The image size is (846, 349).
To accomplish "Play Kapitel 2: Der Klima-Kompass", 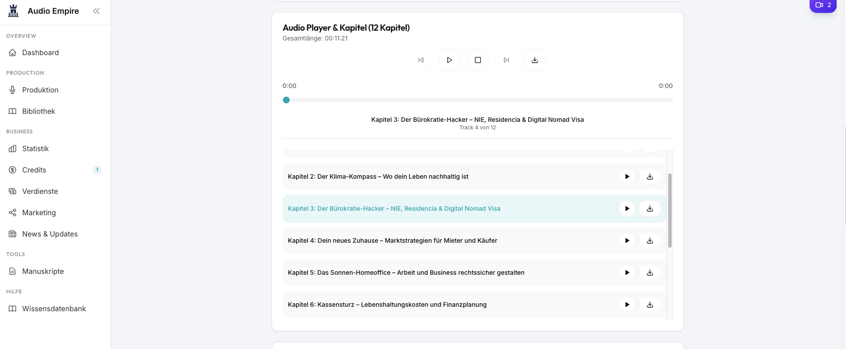I will 627,177.
